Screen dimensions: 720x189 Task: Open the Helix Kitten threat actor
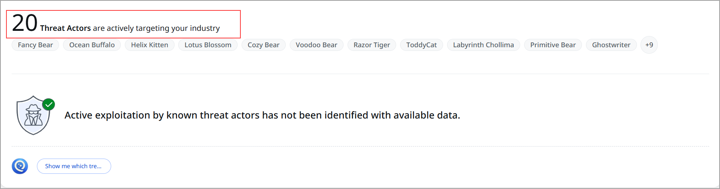150,45
